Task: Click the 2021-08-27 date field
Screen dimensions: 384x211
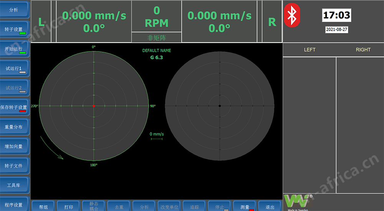Action: (x=336, y=30)
